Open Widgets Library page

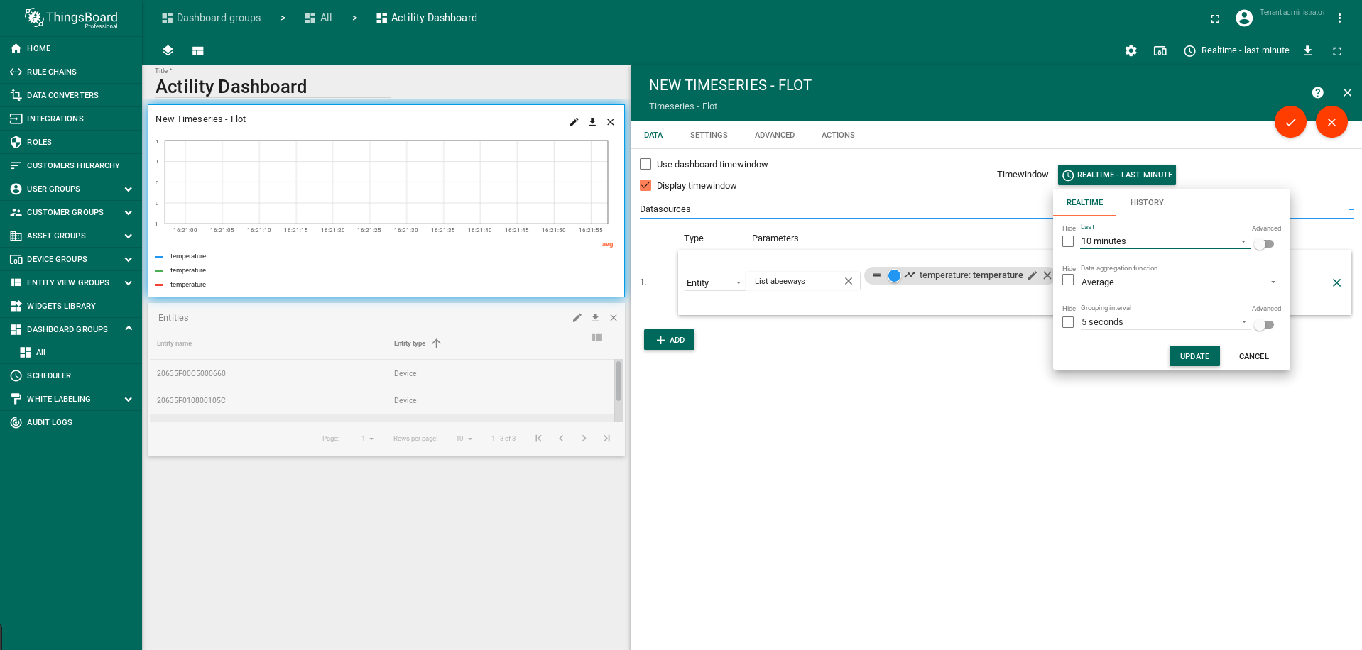(x=71, y=306)
